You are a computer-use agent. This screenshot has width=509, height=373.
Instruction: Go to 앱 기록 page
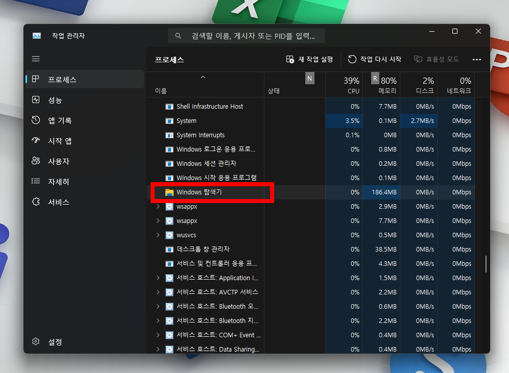point(85,120)
